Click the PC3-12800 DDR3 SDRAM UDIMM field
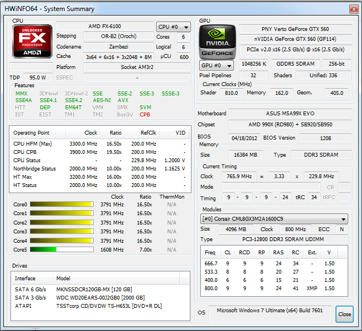This screenshot has height=331, width=362. click(283, 239)
